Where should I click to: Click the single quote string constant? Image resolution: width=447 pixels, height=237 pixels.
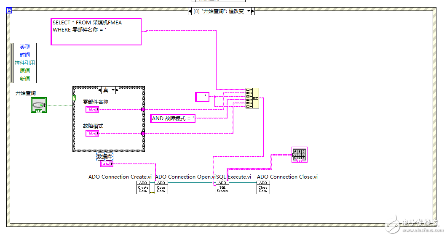click(202, 97)
